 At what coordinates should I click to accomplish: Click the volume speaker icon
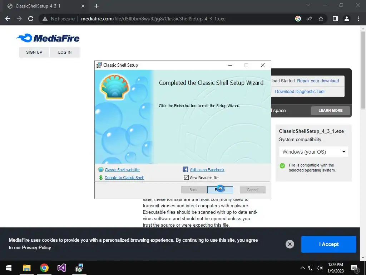pos(320,268)
